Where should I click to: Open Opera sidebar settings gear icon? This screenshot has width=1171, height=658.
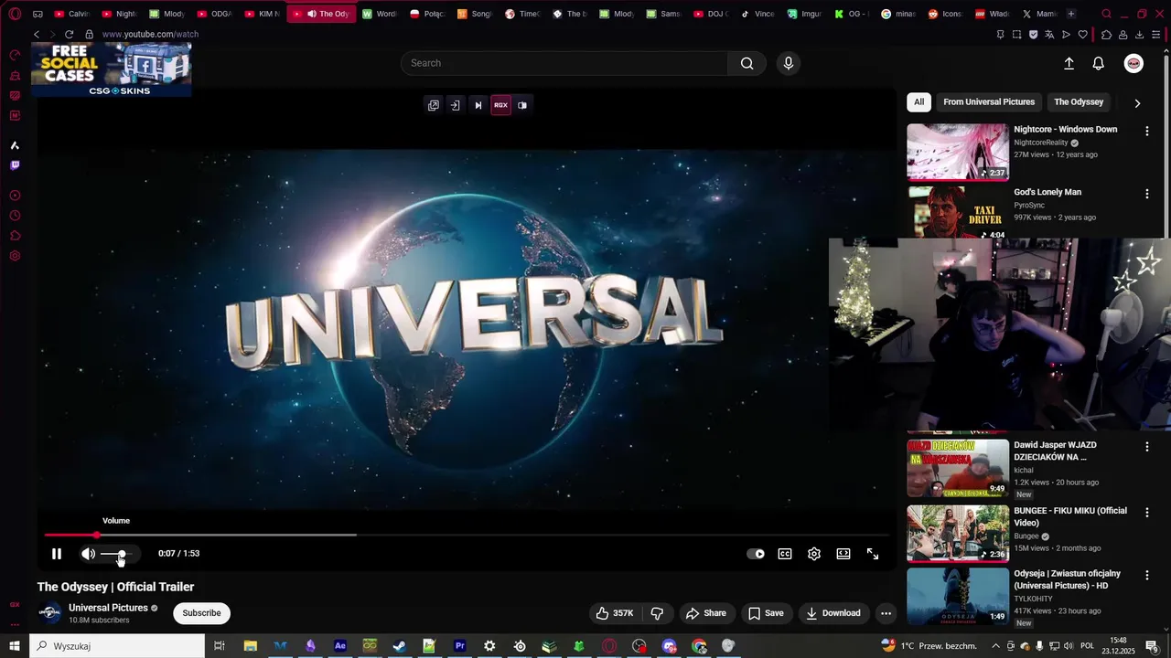point(15,256)
